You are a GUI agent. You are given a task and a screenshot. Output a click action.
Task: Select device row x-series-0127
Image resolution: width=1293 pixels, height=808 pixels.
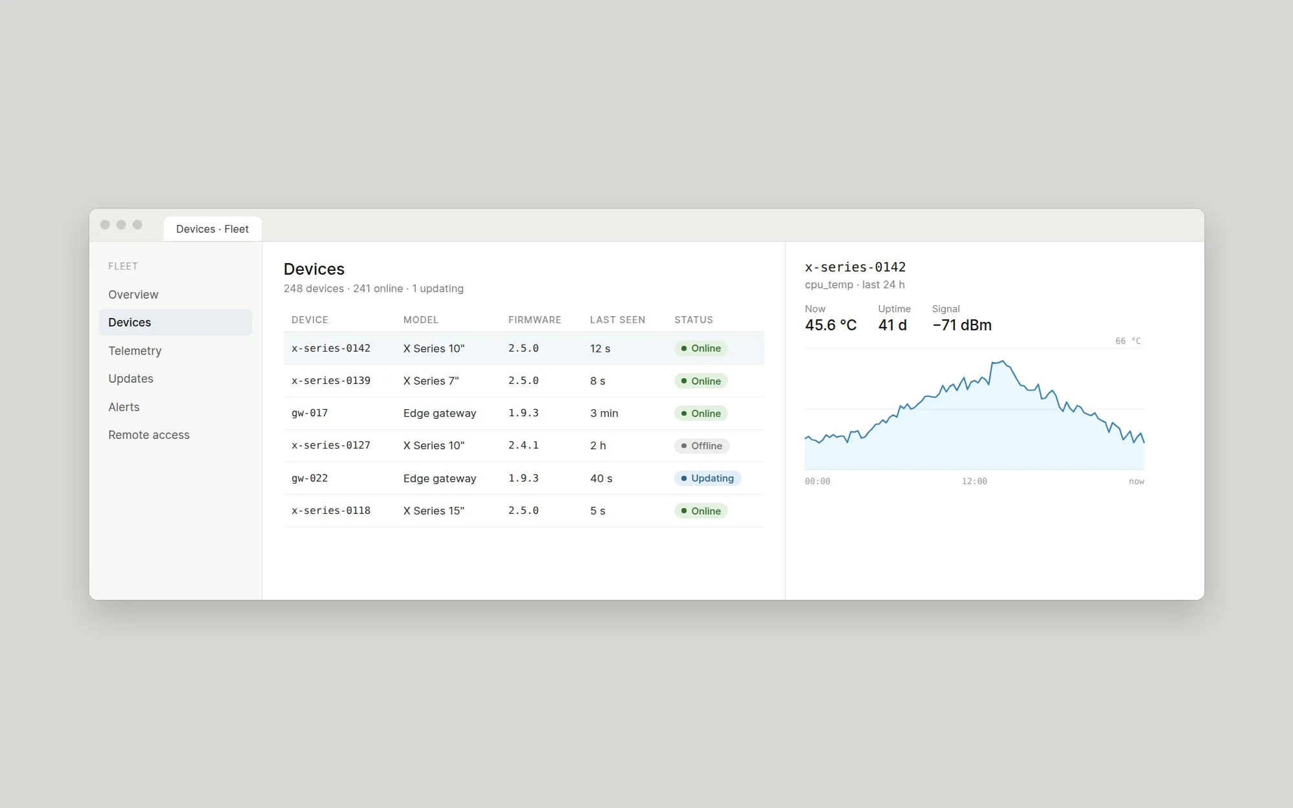[x=524, y=445]
